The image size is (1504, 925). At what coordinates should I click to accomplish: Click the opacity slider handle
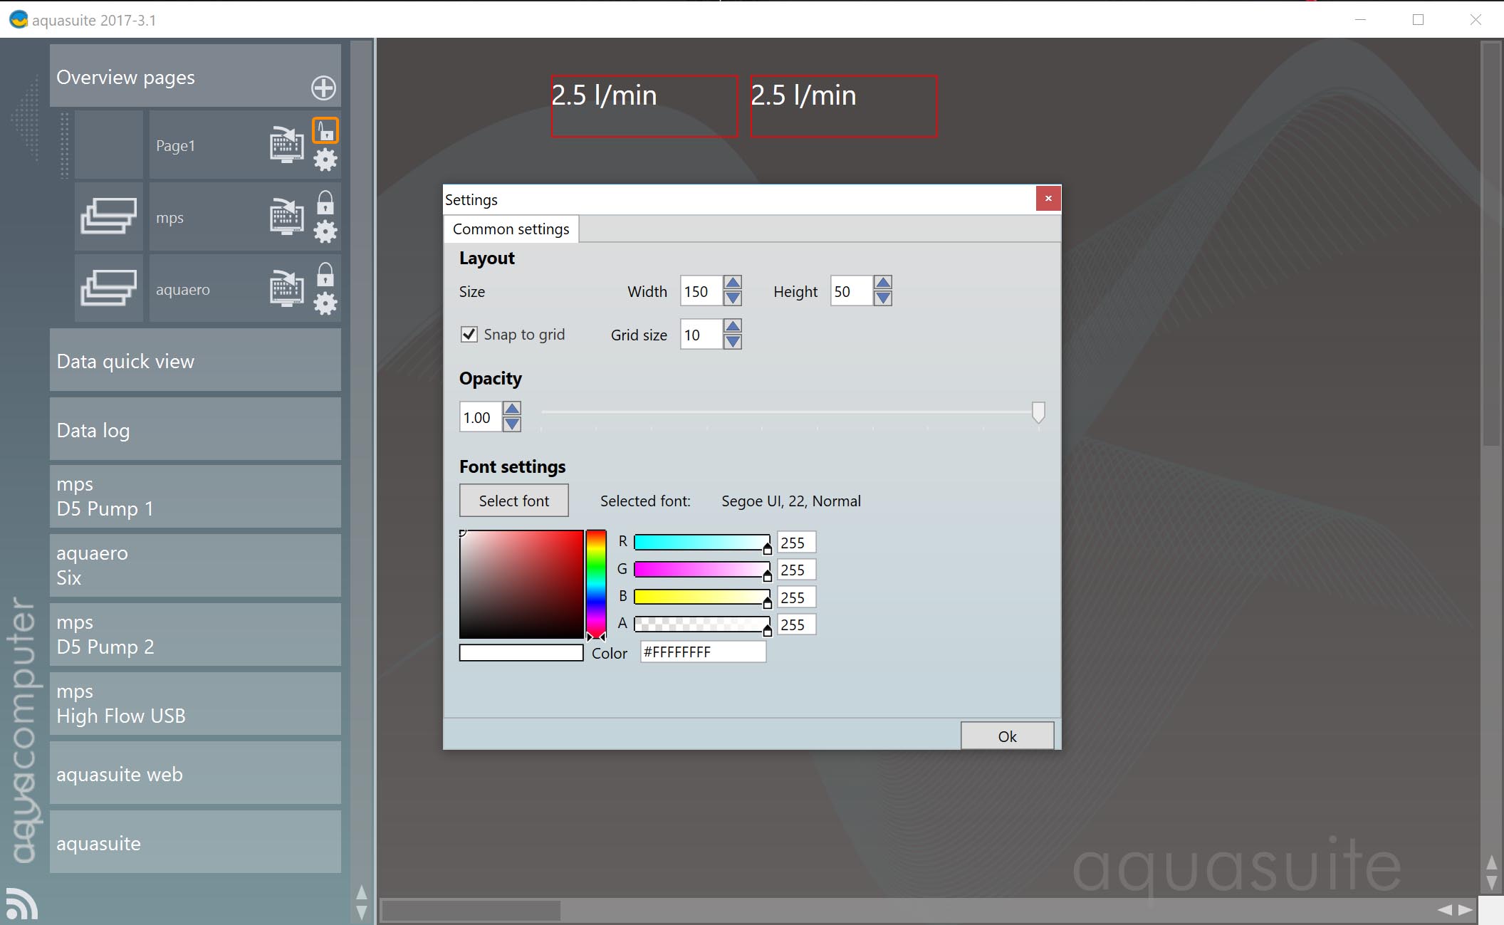[x=1038, y=412]
